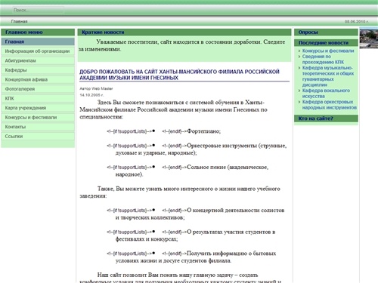378x283 pixels.
Task: Click the "Главное меню" panel header
Action: [38, 32]
